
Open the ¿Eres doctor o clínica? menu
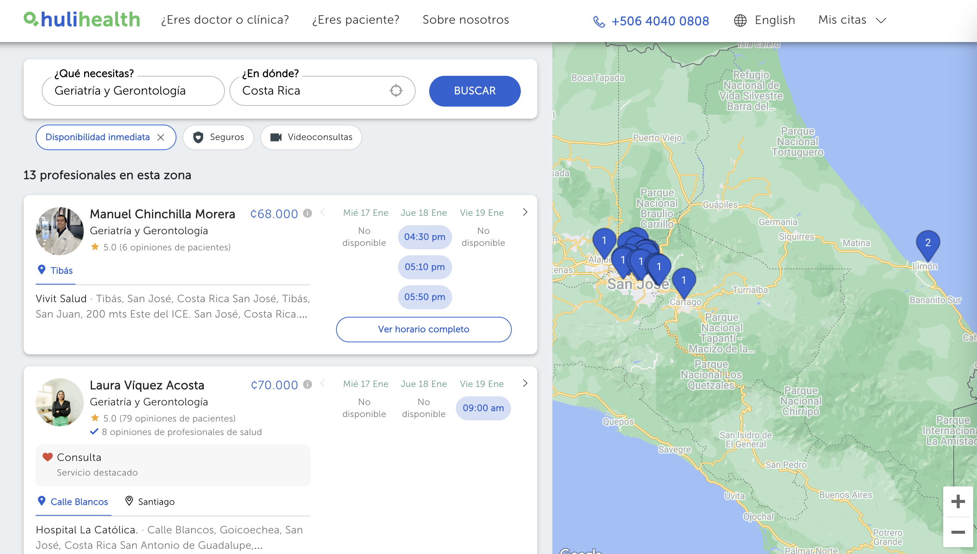(225, 20)
